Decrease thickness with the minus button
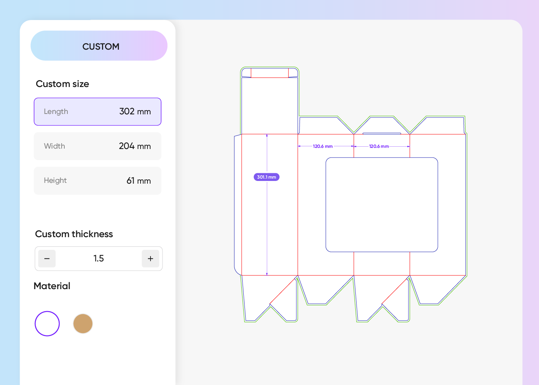 click(x=47, y=259)
